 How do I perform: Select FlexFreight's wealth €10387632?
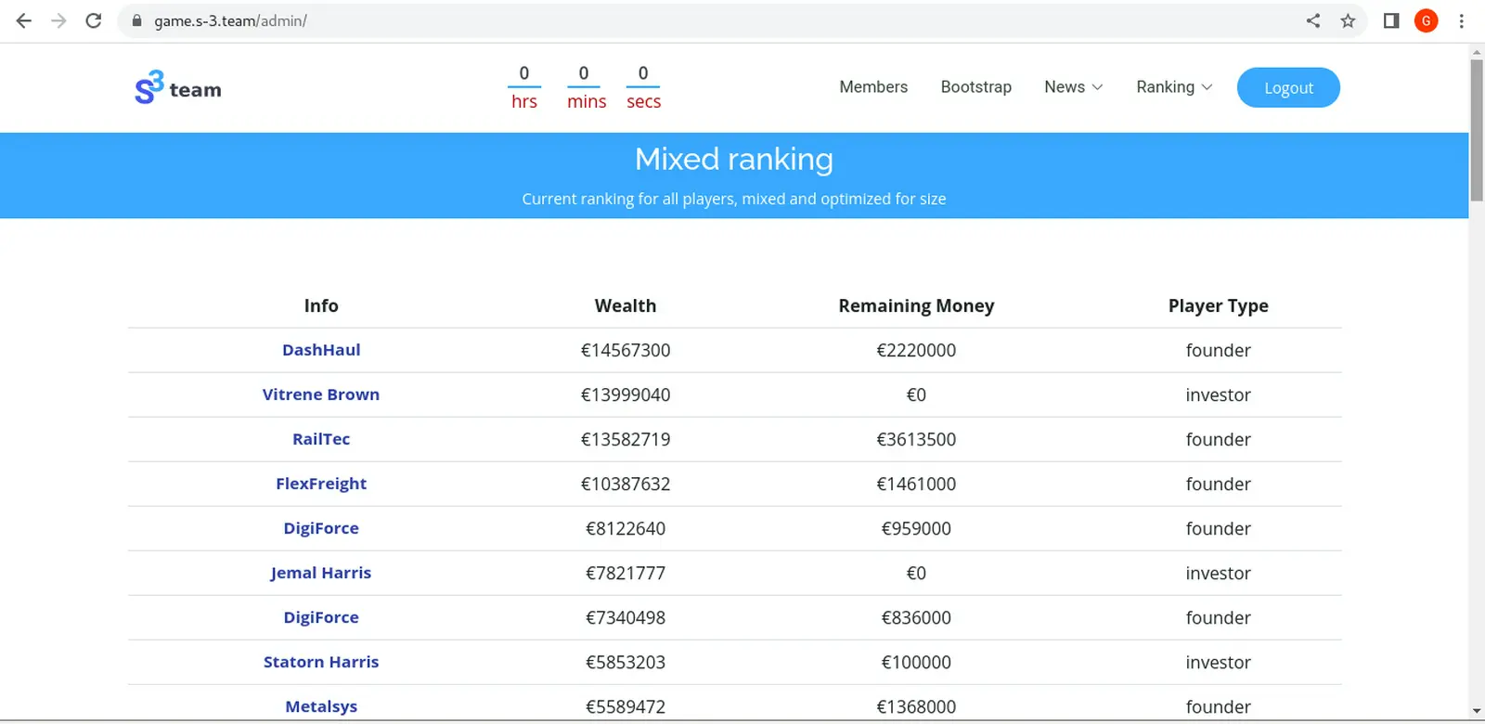point(626,484)
